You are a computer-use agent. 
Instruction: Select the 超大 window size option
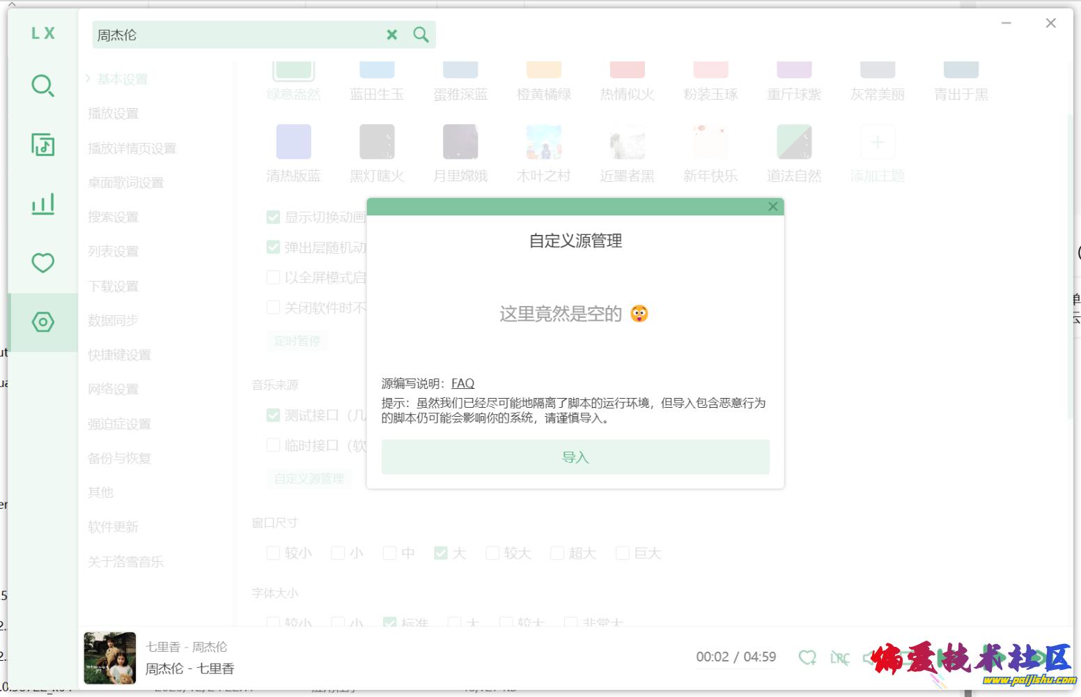tap(557, 553)
